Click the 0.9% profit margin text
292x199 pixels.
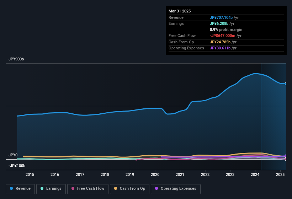226,29
